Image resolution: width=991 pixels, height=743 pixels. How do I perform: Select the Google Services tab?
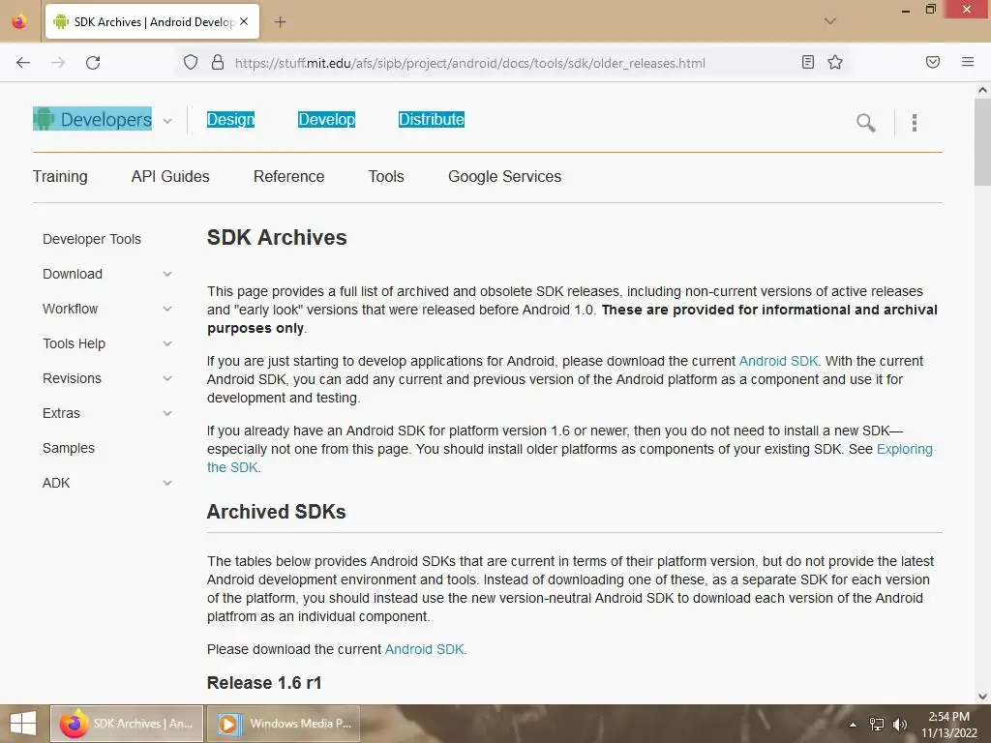click(504, 176)
